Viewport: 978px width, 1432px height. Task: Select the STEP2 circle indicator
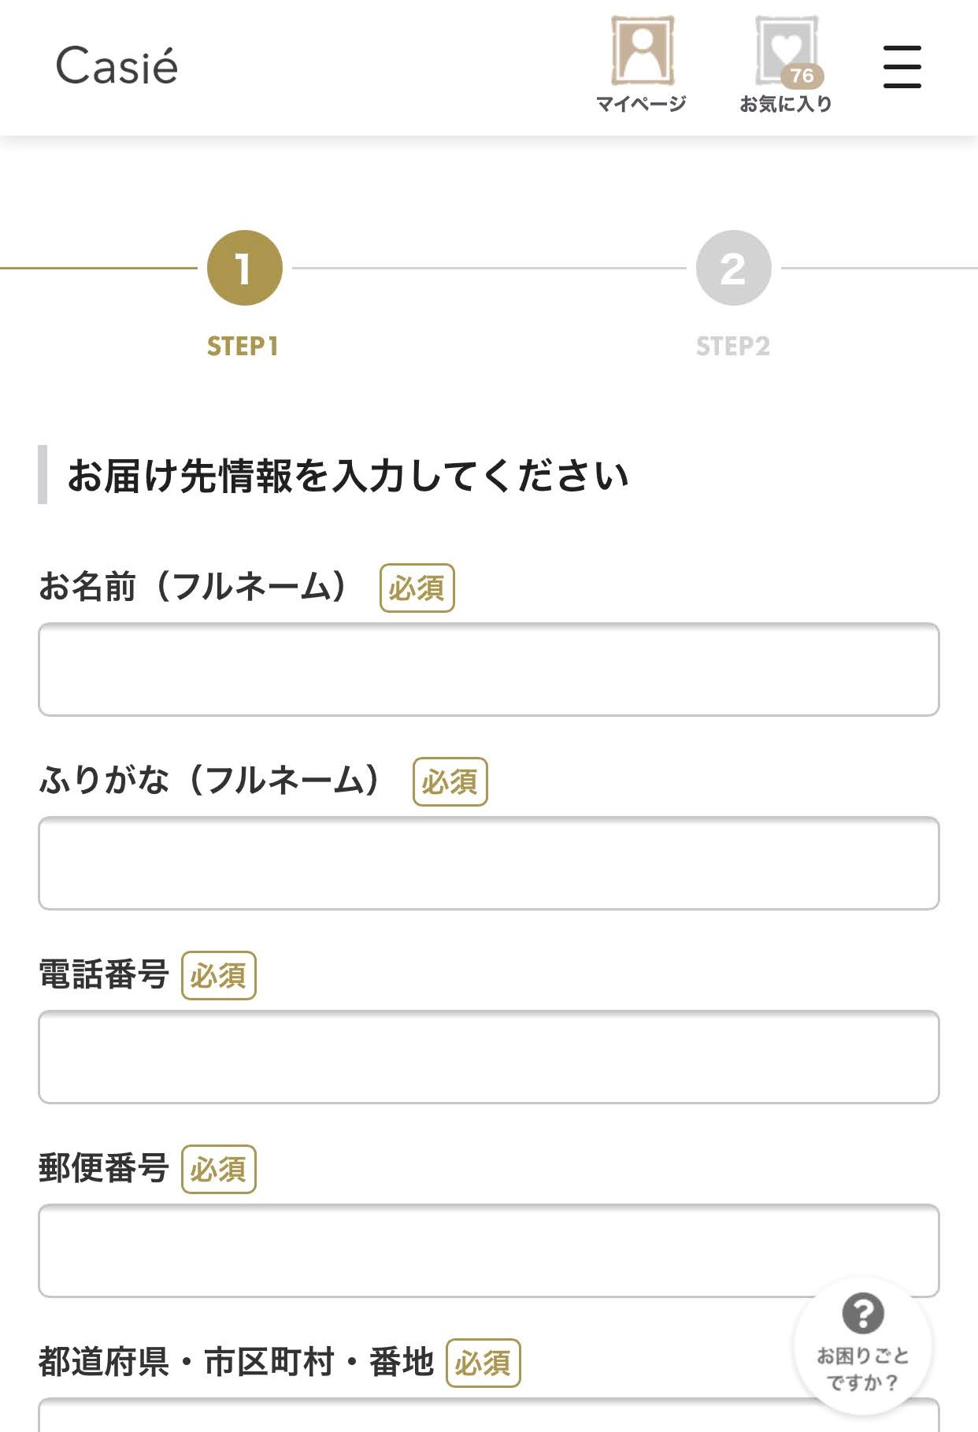(x=733, y=268)
